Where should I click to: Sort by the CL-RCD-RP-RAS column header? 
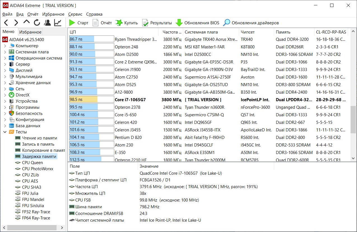click(x=331, y=32)
